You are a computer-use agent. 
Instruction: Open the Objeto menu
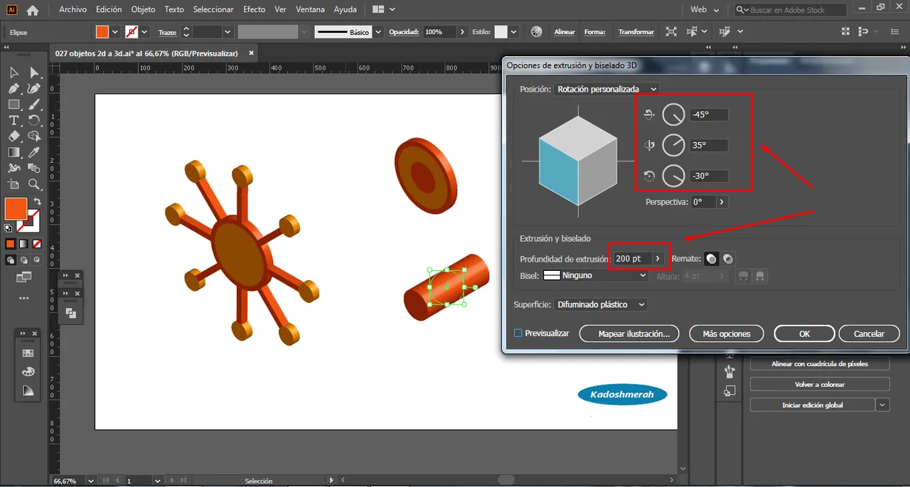[143, 10]
